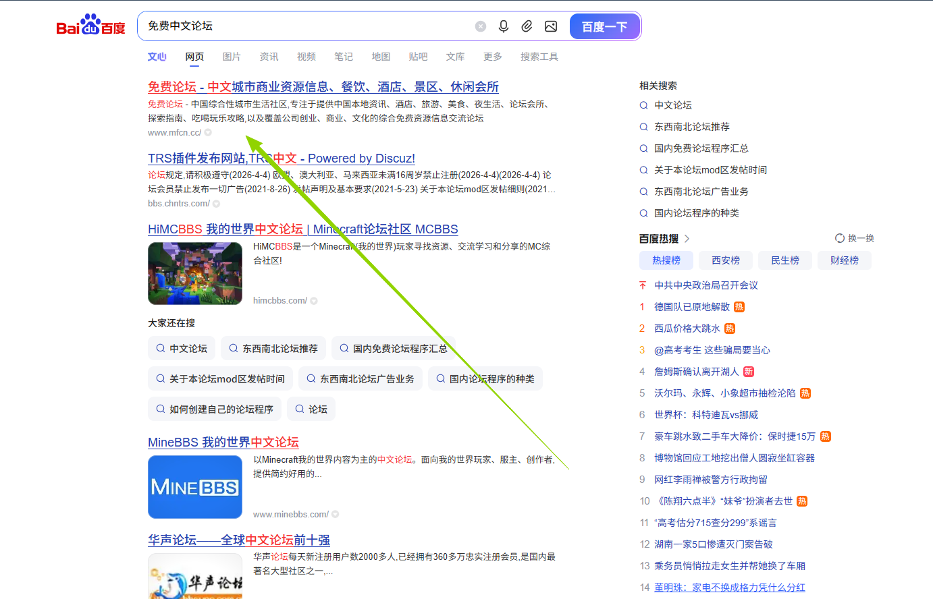Select the 中文论坛 suggestion chip
The width and height of the screenshot is (933, 599).
[182, 348]
